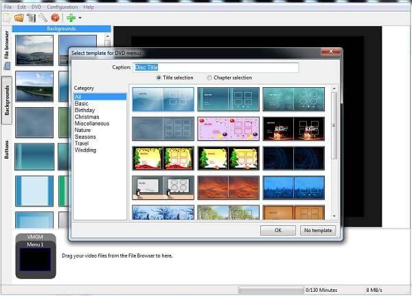Image resolution: width=412 pixels, height=296 pixels.
Task: Click template list scroll down arrow
Action: coord(334,216)
